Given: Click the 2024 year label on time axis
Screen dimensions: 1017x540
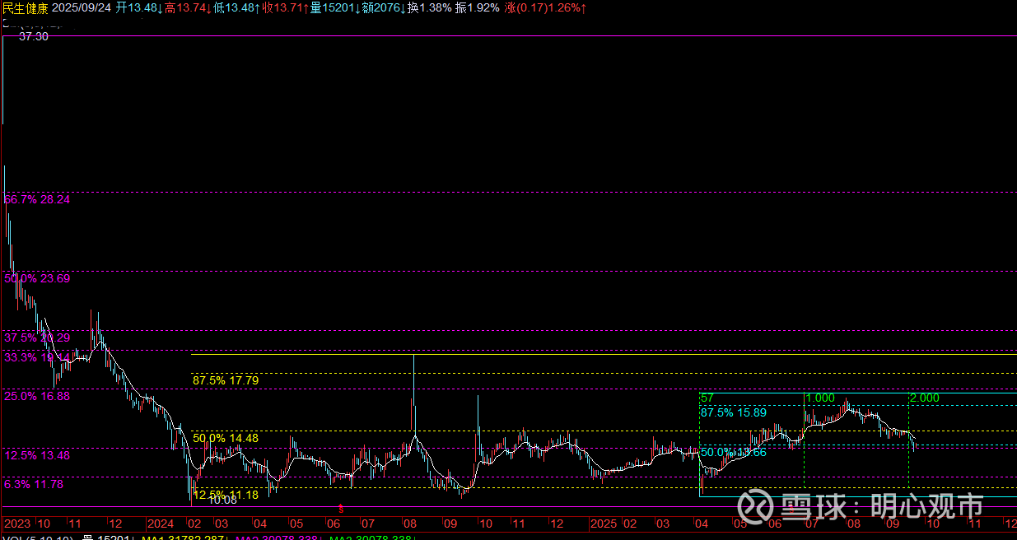Looking at the screenshot, I should [x=160, y=524].
